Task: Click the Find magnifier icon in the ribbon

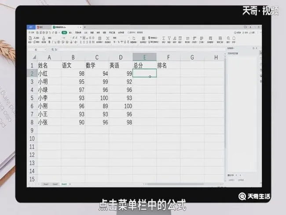Action: (228, 38)
